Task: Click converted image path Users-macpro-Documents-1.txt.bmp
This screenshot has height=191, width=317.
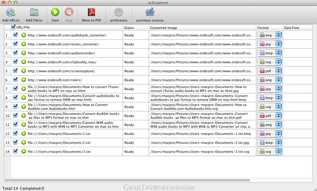Action: (x=201, y=134)
